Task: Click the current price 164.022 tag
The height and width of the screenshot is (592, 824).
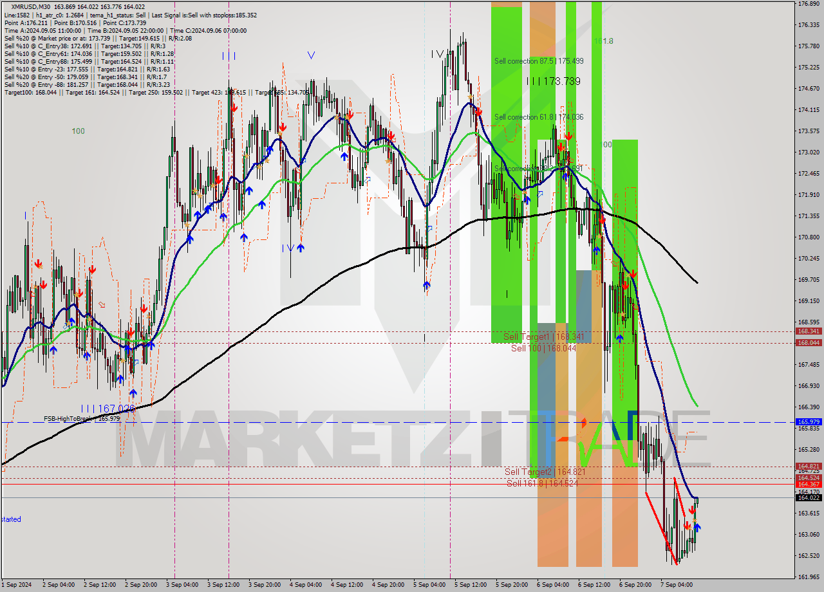Action: [809, 497]
